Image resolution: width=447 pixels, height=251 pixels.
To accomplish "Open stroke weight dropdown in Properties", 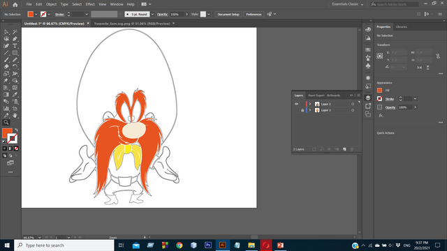I will tap(416, 99).
